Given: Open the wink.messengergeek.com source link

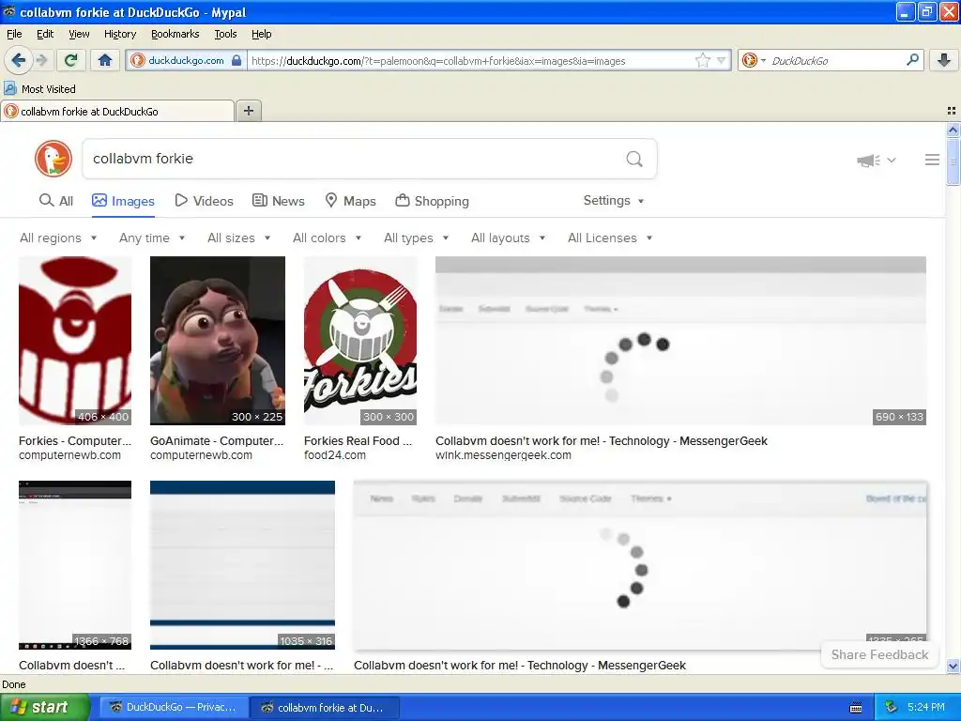Looking at the screenshot, I should (503, 455).
